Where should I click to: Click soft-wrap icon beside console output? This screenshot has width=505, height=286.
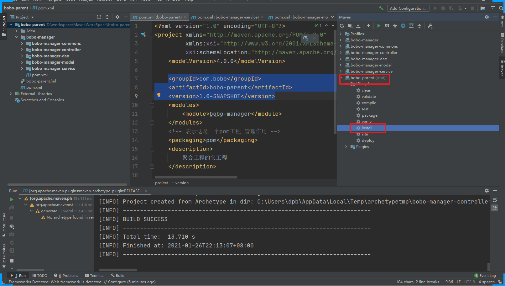[x=495, y=200]
